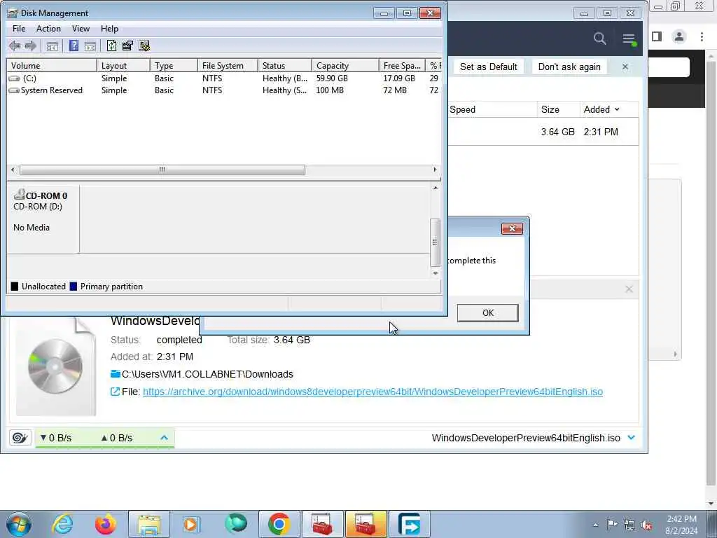Click the 3.64 GB size cell in download list
This screenshot has height=538, width=717.
pos(557,132)
